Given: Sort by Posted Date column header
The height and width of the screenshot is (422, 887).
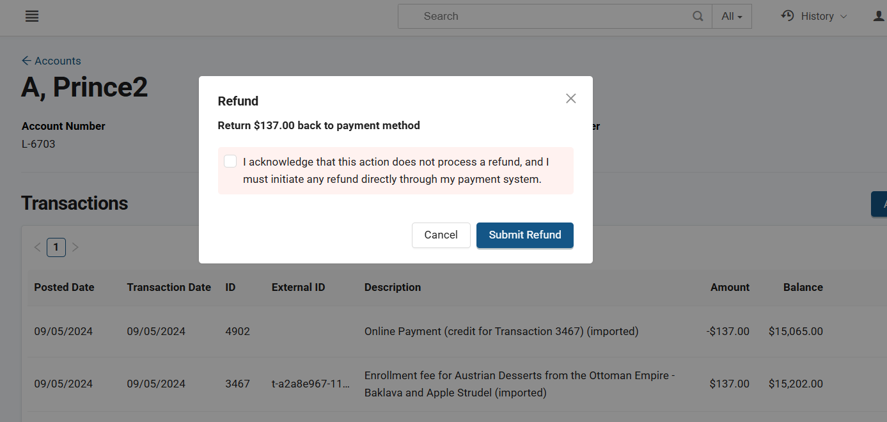Looking at the screenshot, I should [64, 288].
